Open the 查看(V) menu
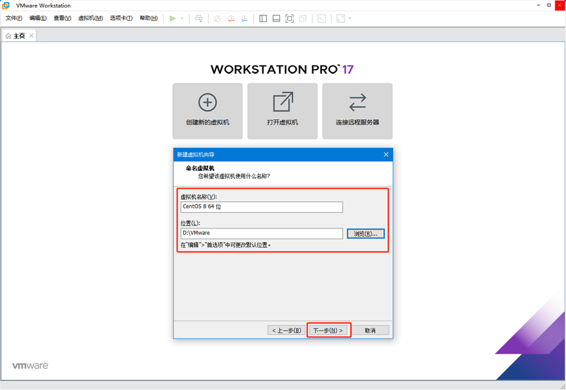This screenshot has width=566, height=390. point(62,18)
